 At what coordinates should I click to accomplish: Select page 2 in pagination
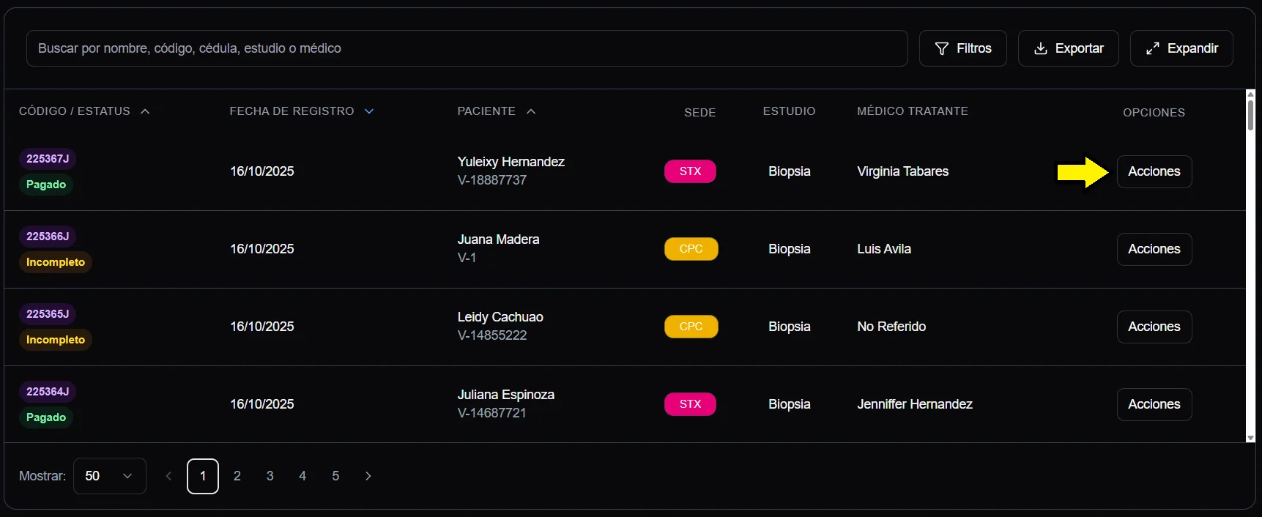tap(237, 476)
